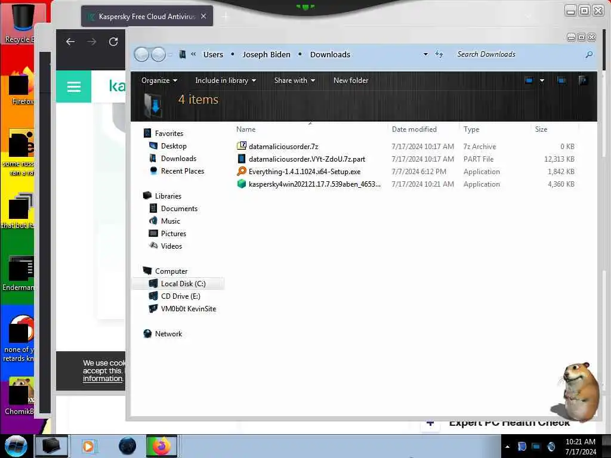This screenshot has width=611, height=458.
Task: Click the Kaspersky installer green icon
Action: (x=242, y=184)
